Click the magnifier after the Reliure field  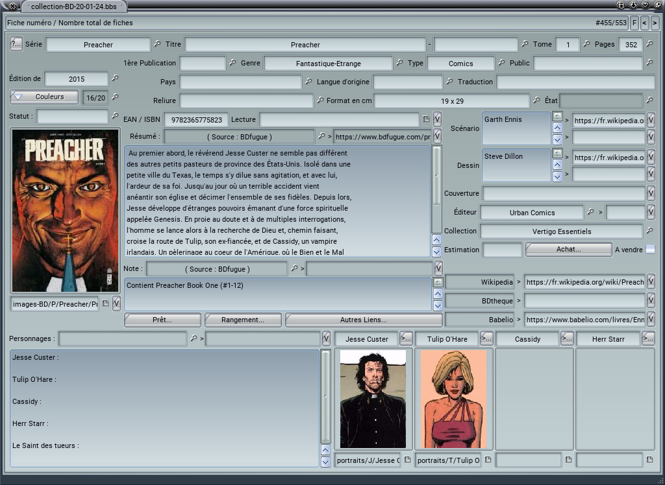(x=320, y=101)
